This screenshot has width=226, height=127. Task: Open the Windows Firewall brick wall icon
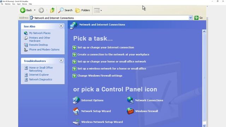[130, 111]
